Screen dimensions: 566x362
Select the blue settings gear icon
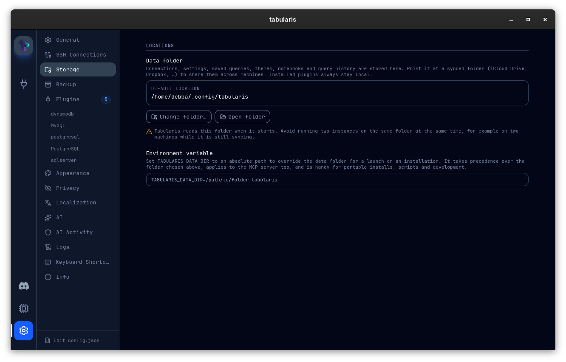[23, 331]
